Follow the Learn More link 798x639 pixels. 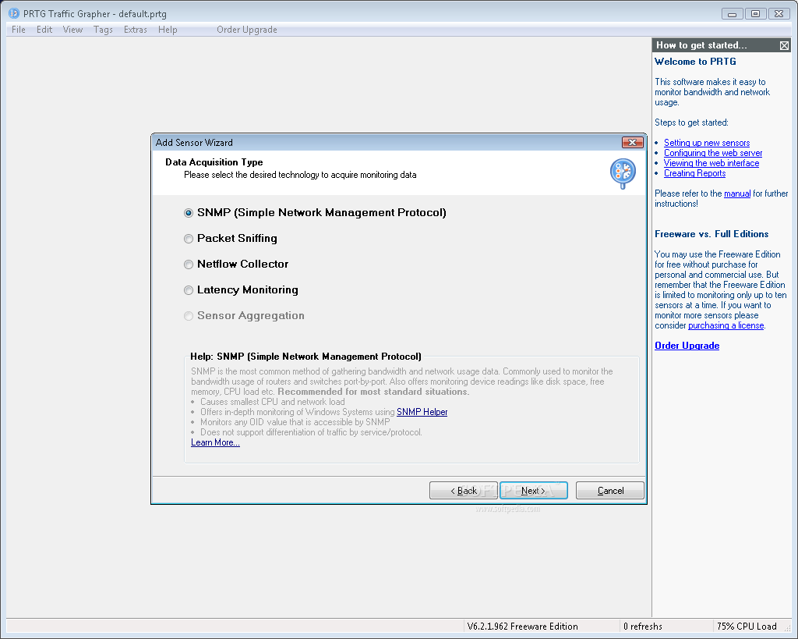[x=215, y=442]
